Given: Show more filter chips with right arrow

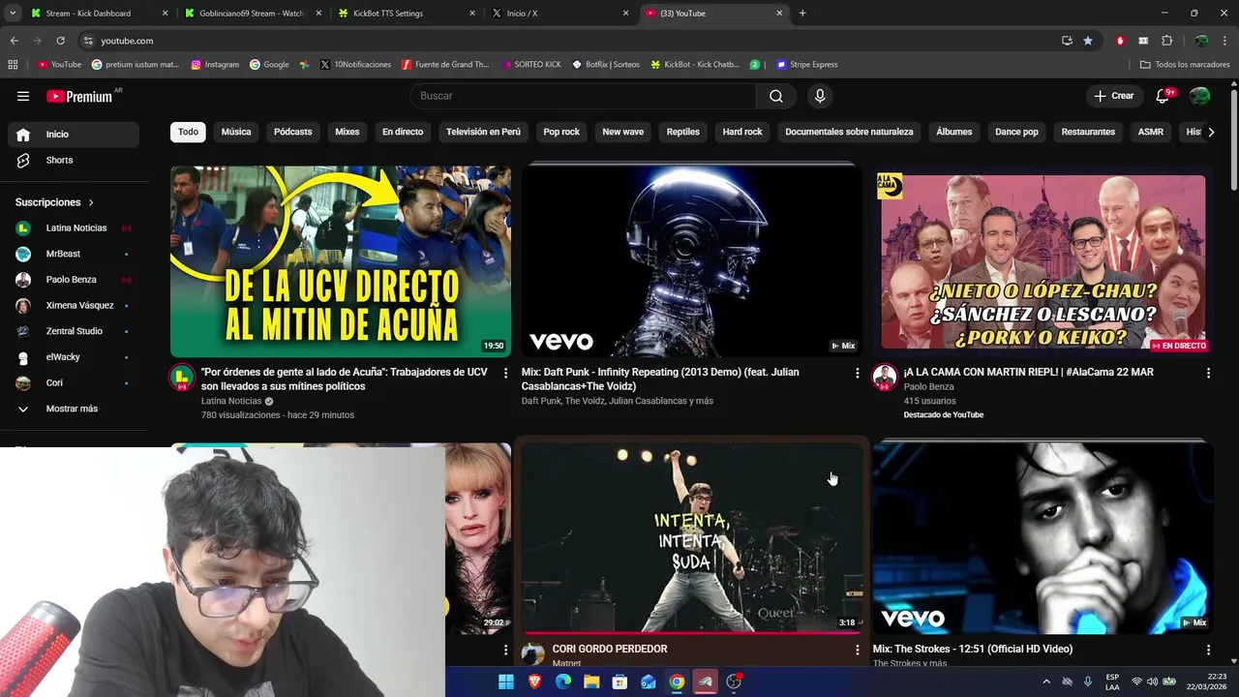Looking at the screenshot, I should [x=1210, y=132].
